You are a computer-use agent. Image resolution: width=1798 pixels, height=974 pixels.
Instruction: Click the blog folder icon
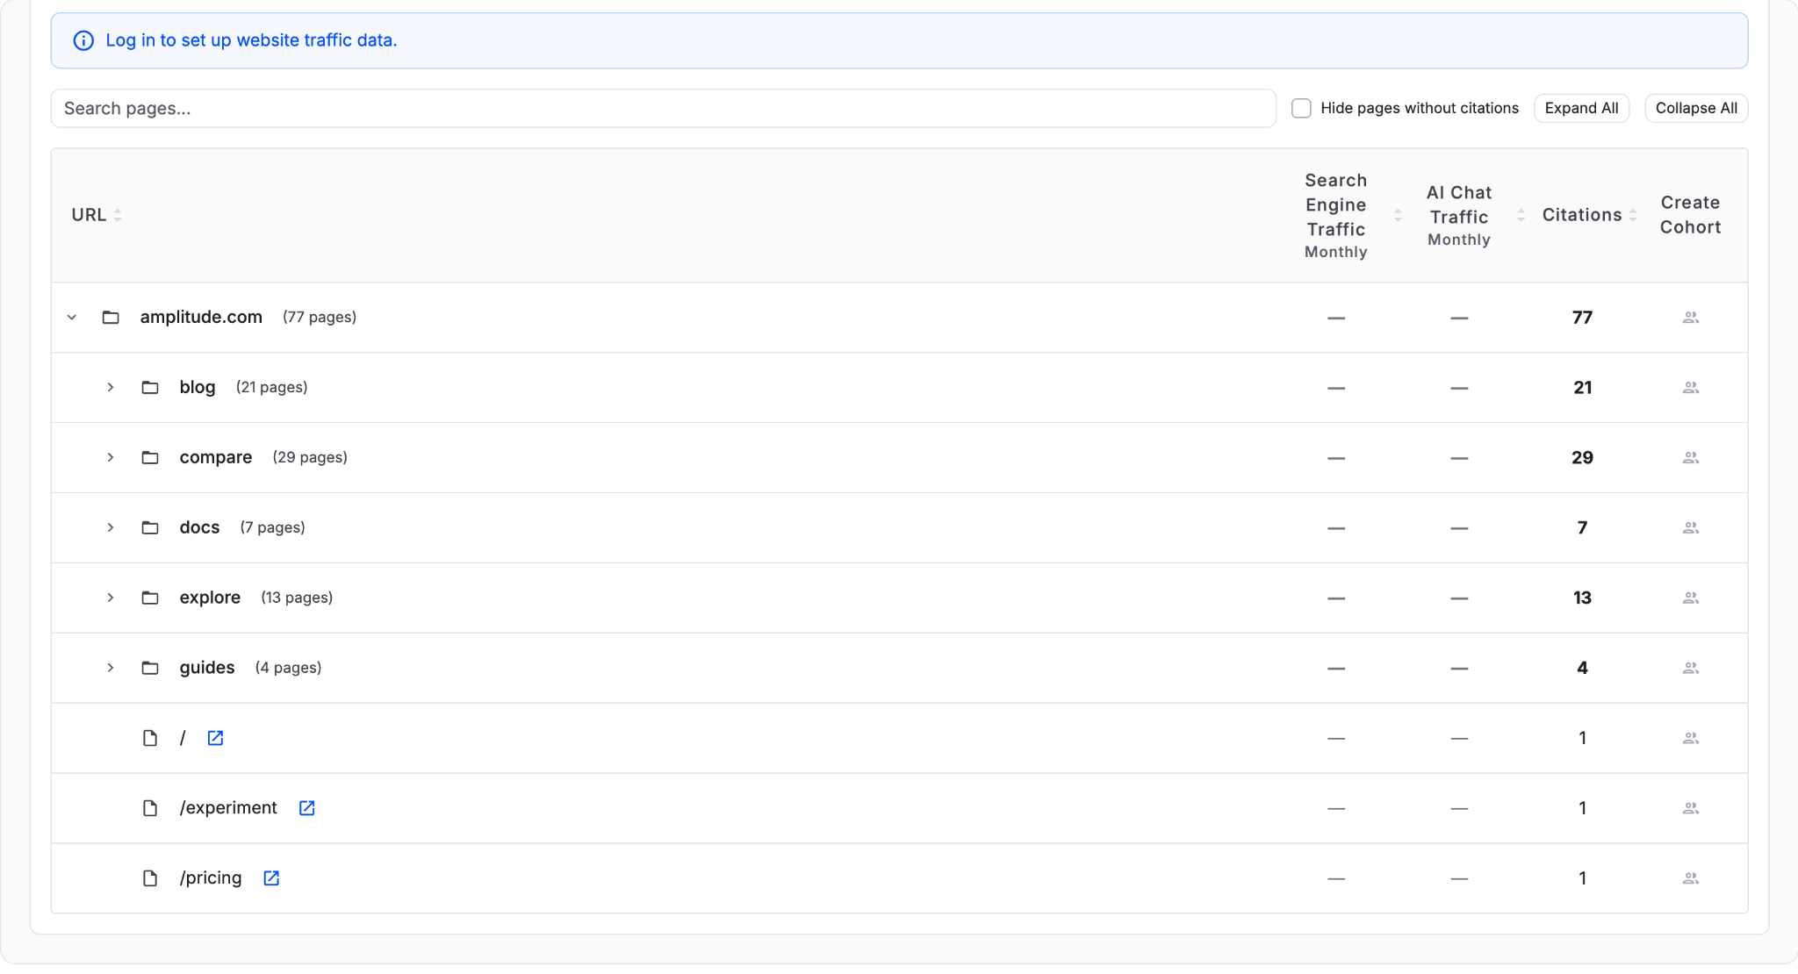(150, 388)
